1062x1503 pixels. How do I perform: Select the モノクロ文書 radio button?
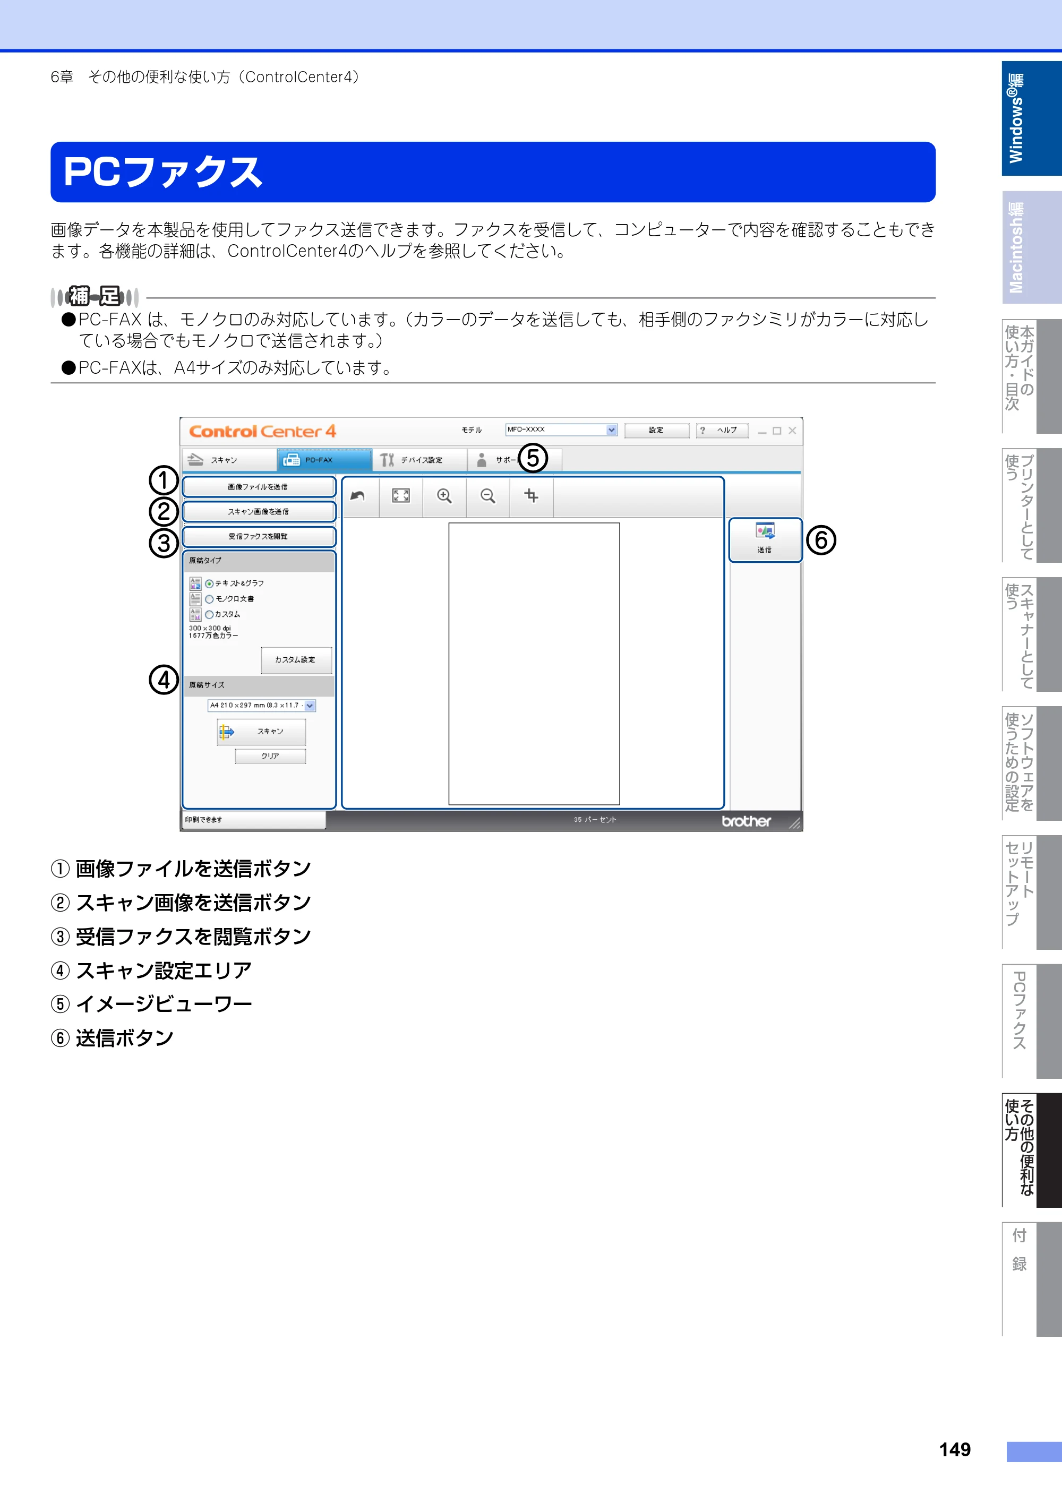(x=210, y=599)
